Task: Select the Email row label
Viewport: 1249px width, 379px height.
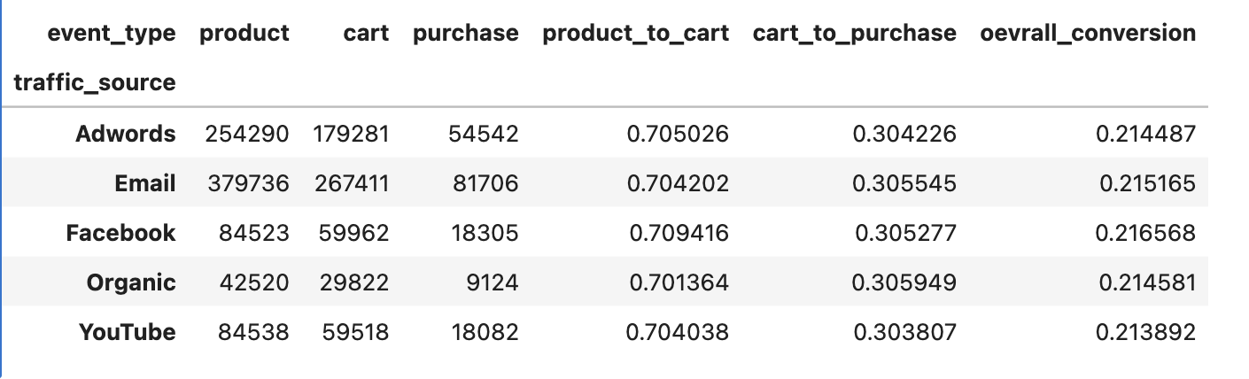Action: coord(144,183)
